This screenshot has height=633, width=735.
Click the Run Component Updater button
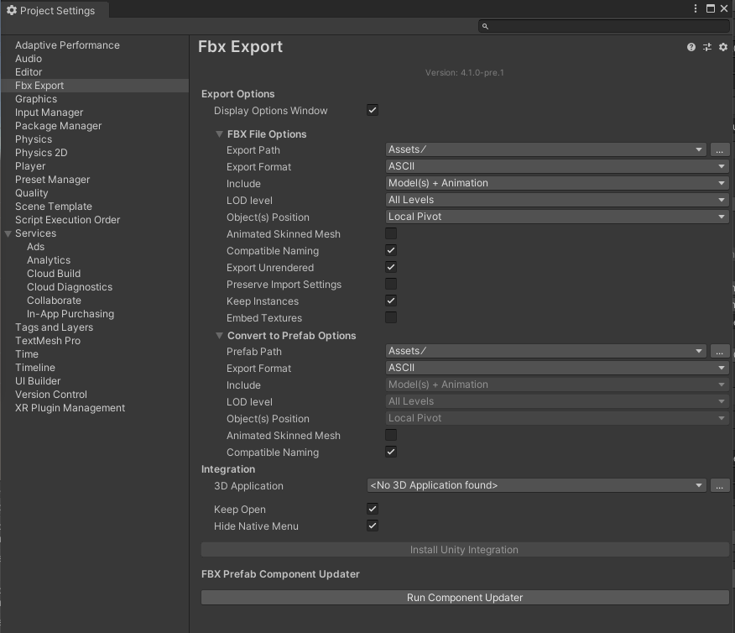[465, 597]
